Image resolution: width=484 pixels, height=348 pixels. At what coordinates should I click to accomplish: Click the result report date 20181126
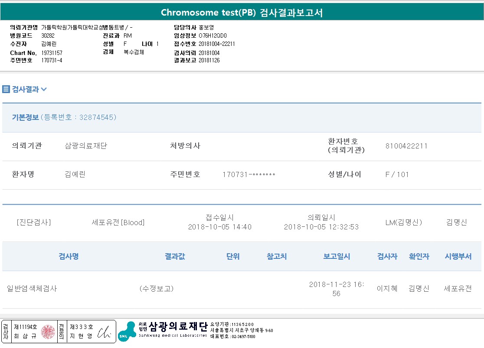209,60
